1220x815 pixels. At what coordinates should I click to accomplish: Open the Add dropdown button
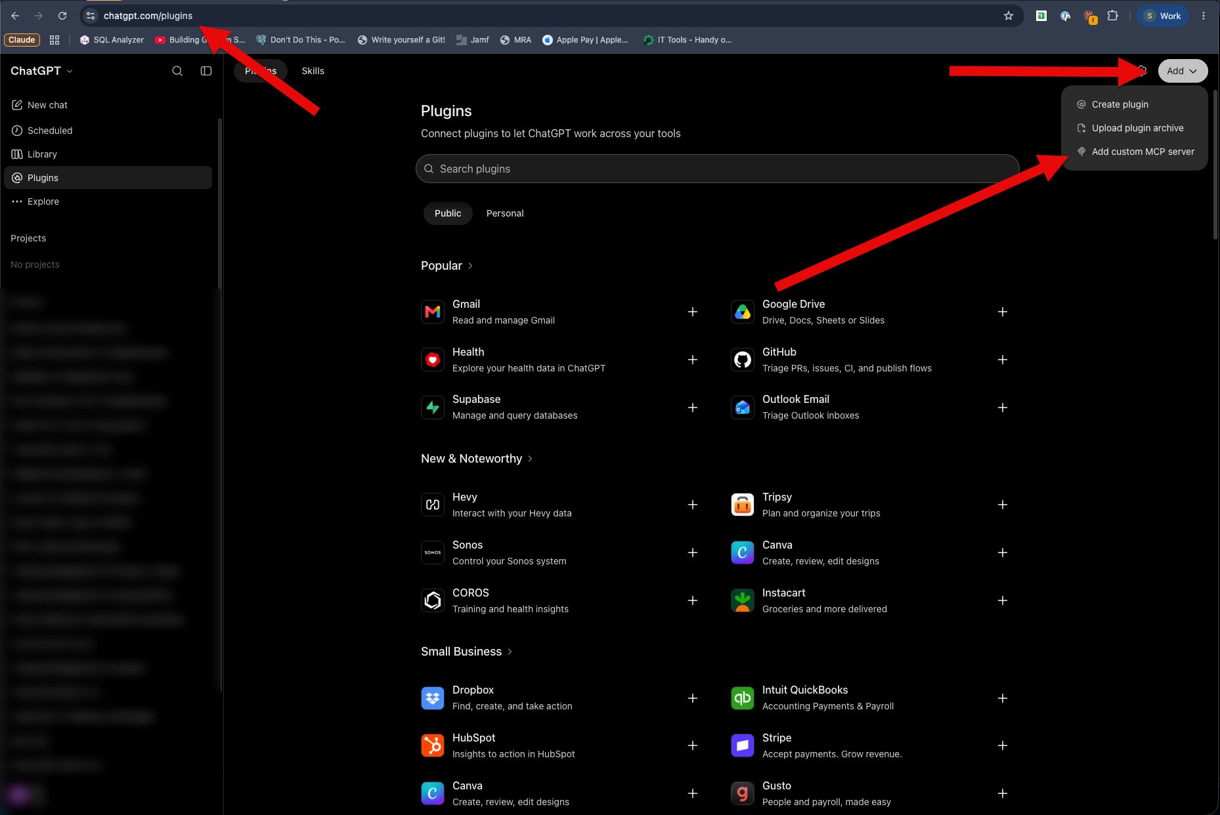tap(1183, 71)
